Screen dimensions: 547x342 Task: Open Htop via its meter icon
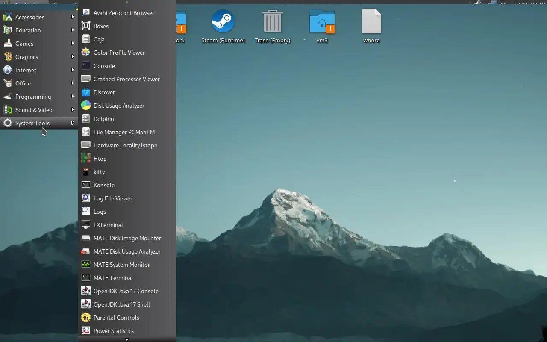(x=86, y=159)
